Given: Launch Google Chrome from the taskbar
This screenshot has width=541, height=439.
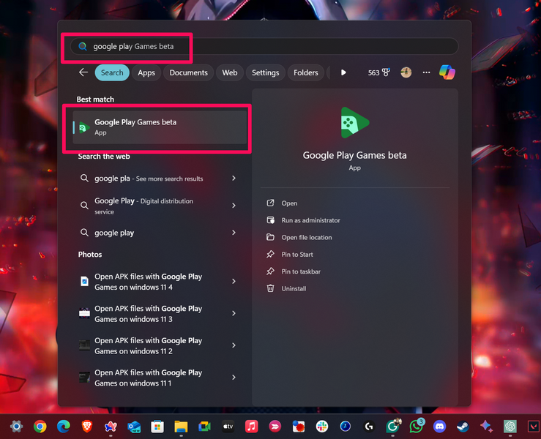Looking at the screenshot, I should 40,426.
